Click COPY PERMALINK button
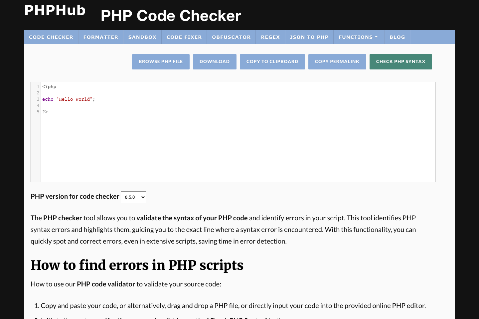The image size is (479, 319). [337, 61]
